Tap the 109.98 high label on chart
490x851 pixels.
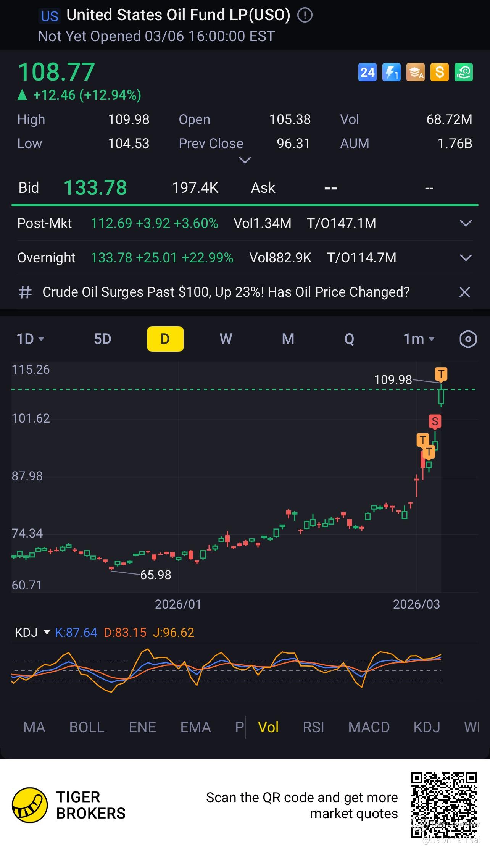tap(393, 380)
